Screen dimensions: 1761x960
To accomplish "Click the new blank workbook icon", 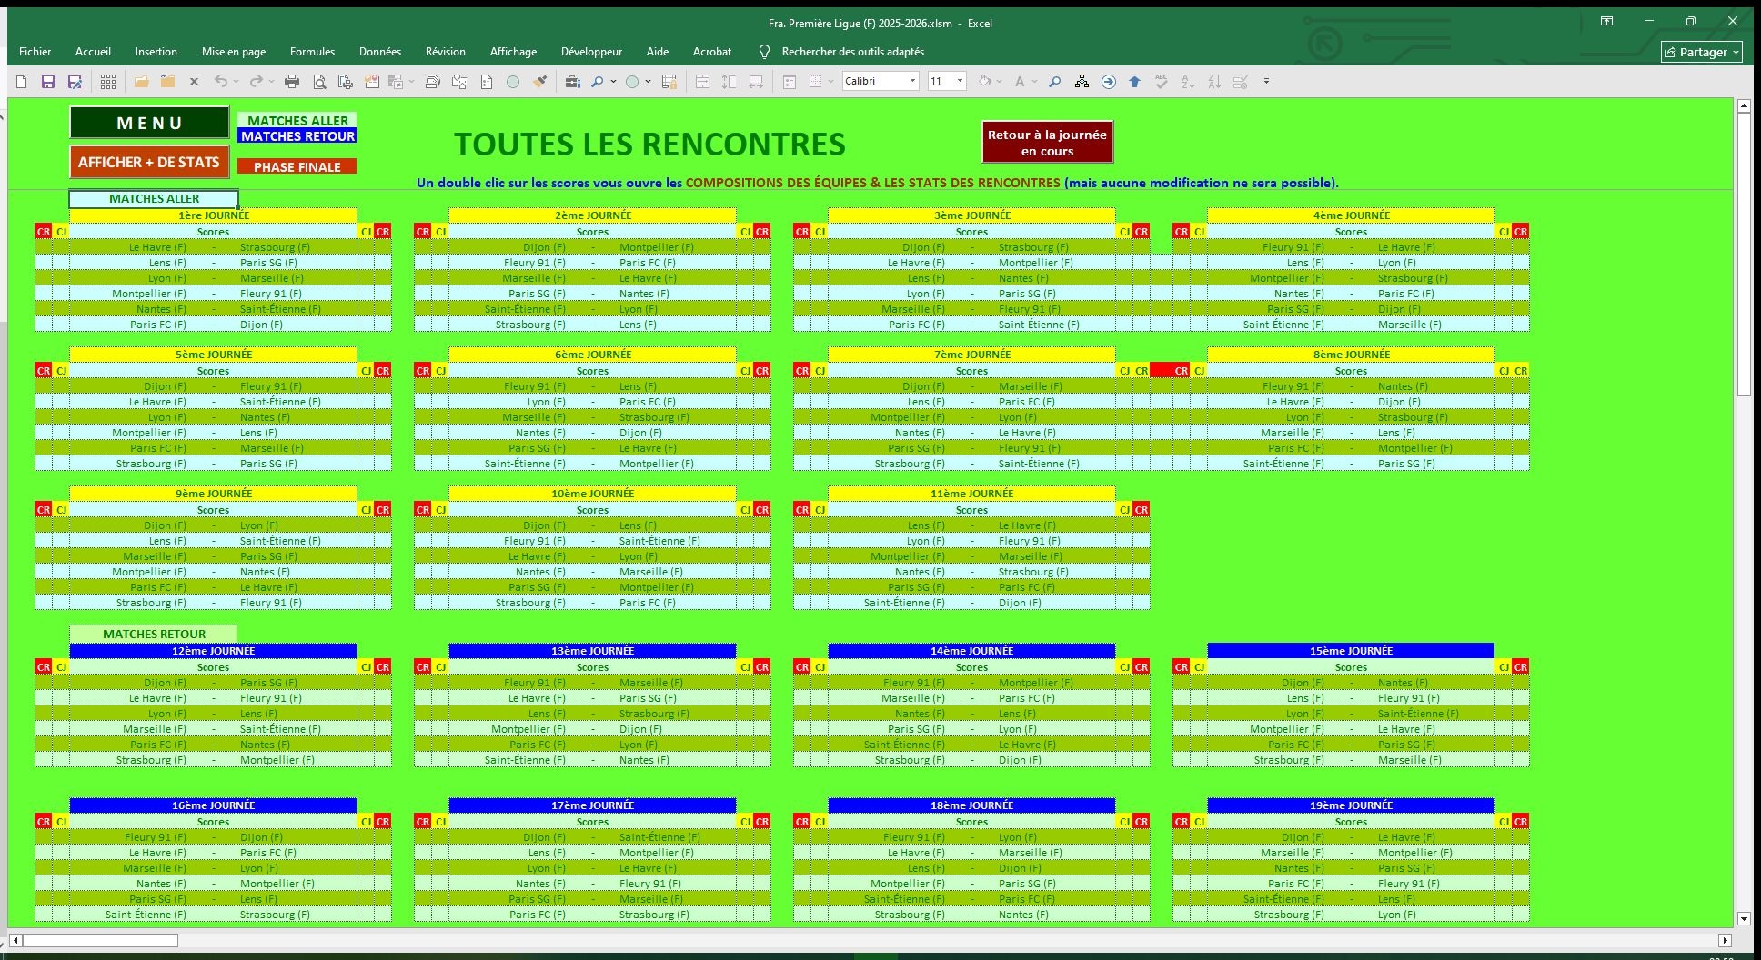I will click(x=22, y=82).
